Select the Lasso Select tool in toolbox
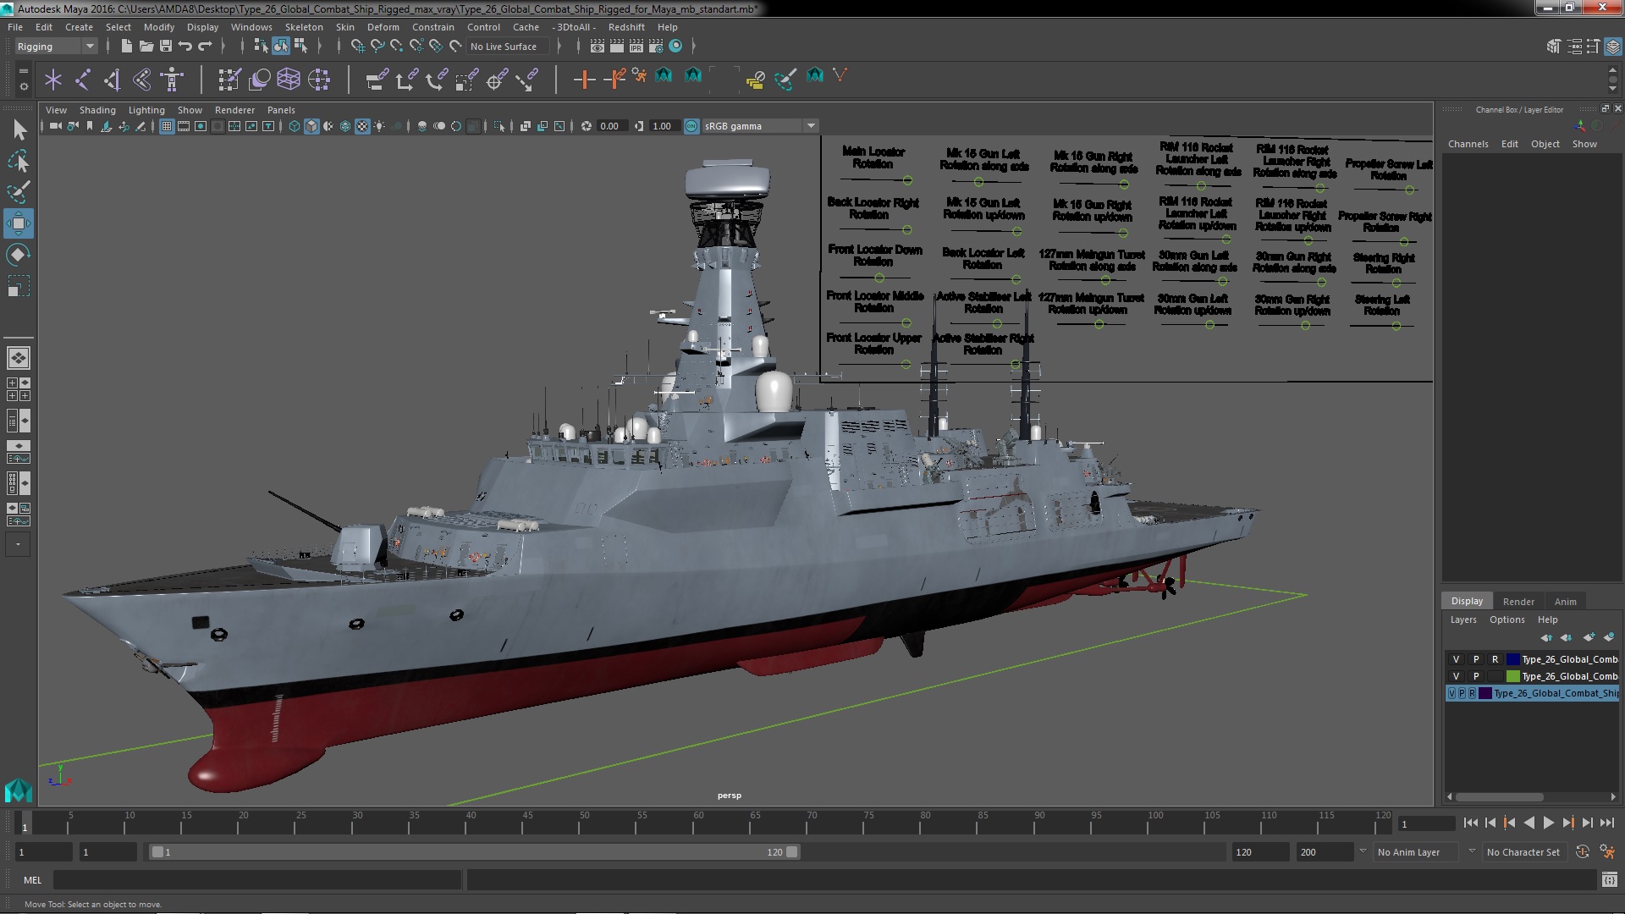 (x=19, y=161)
